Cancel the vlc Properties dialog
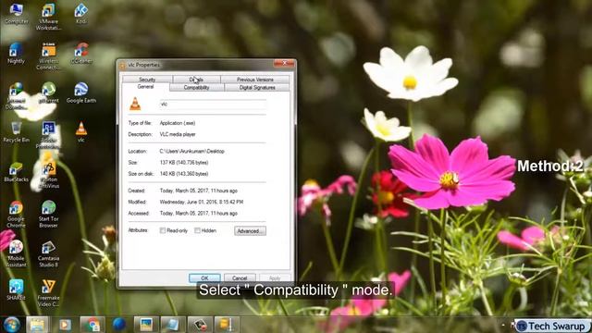Screen dimensions: 592x333 pyautogui.click(x=240, y=277)
